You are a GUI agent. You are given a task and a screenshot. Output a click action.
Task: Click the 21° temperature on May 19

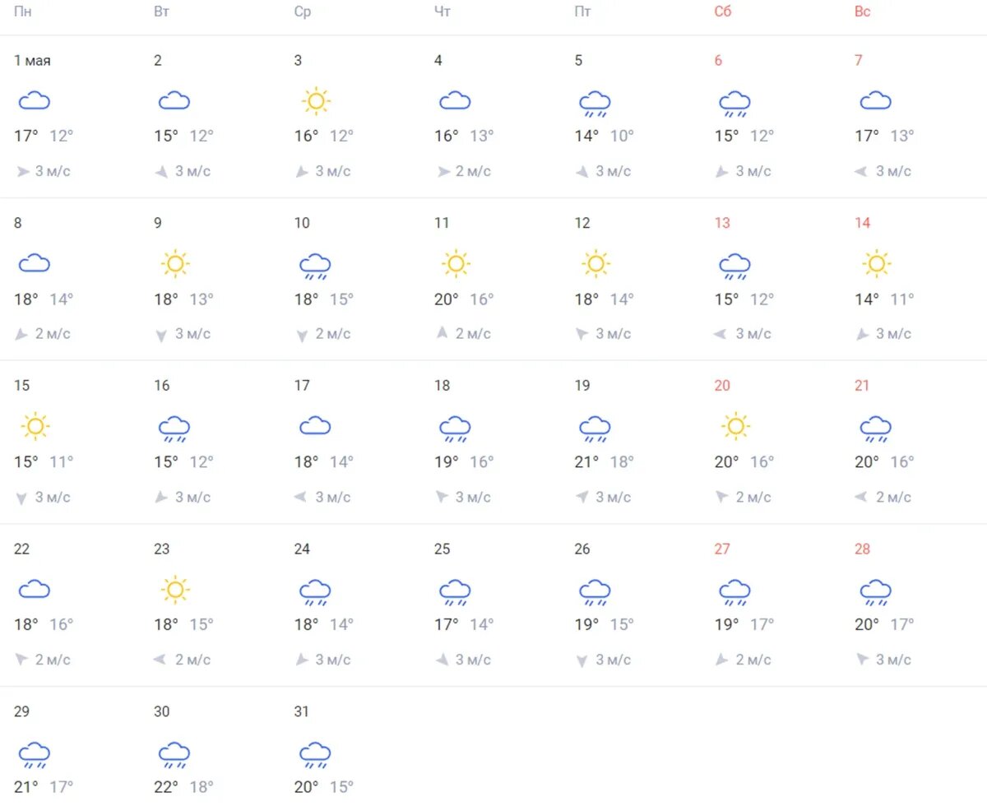586,461
